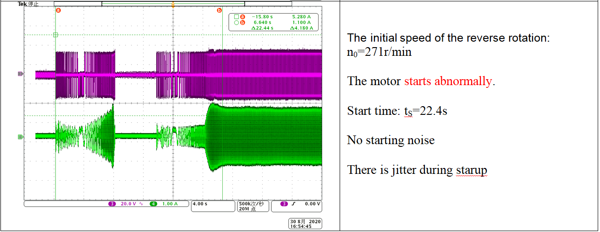Click the red words 'starts abnormally'
The width and height of the screenshot is (600, 232).
tap(448, 81)
